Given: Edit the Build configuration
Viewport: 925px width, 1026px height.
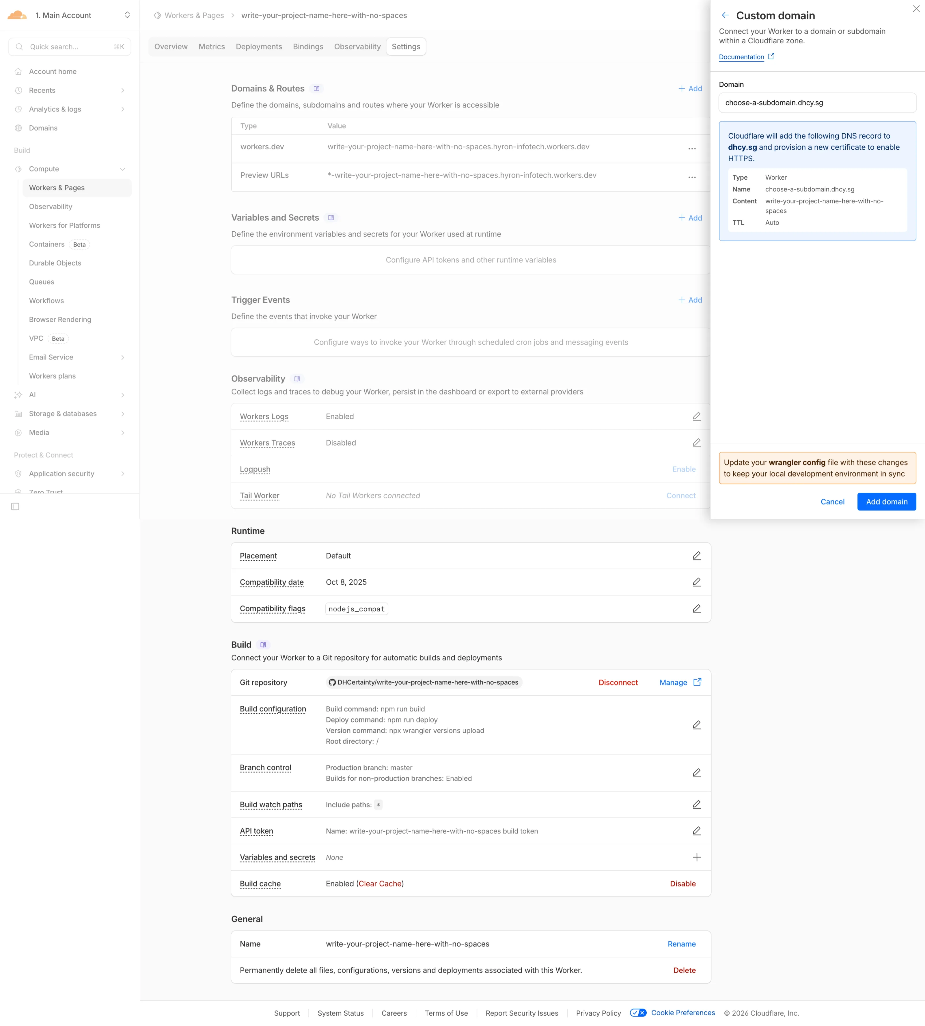Looking at the screenshot, I should pos(697,725).
